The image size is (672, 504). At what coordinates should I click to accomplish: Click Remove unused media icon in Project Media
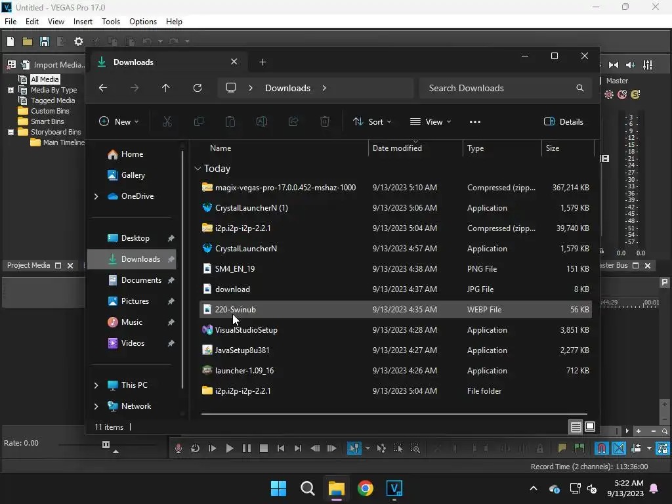(x=12, y=65)
